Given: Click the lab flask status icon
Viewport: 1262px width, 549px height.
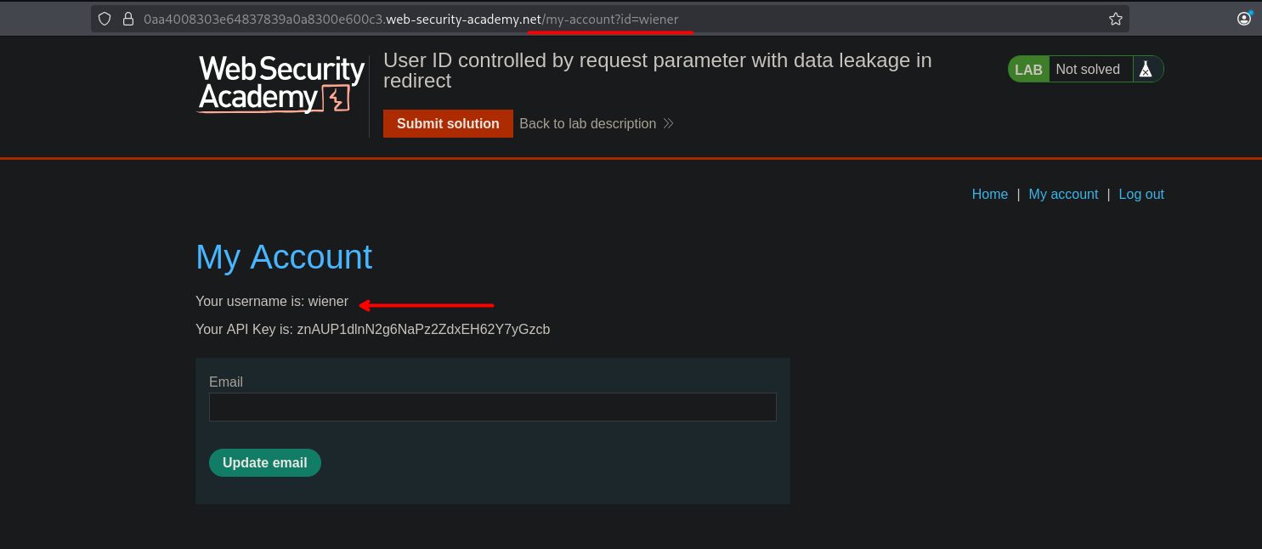Looking at the screenshot, I should tap(1146, 70).
